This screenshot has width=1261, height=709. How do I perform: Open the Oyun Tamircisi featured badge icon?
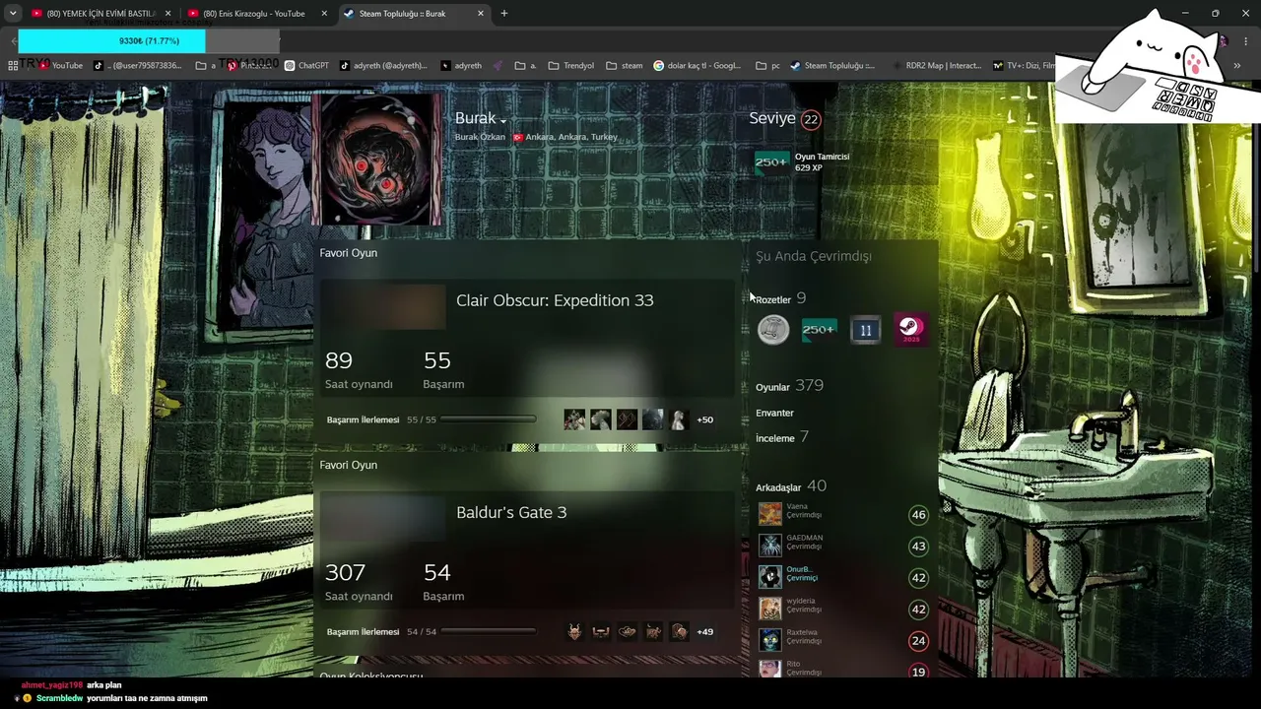771,162
